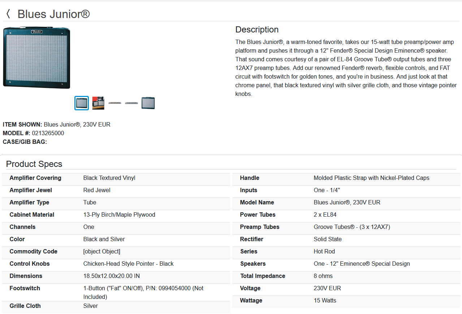Click the Model Name spec label
The width and height of the screenshot is (462, 314).
pyautogui.click(x=257, y=202)
